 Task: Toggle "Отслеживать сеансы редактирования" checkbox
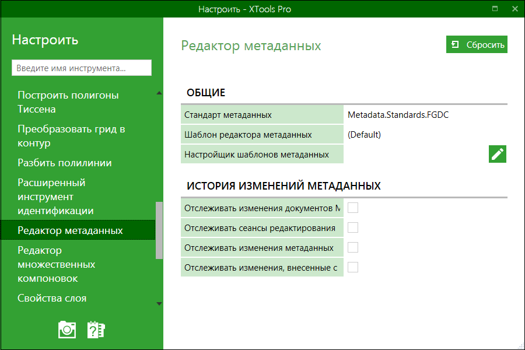point(353,228)
